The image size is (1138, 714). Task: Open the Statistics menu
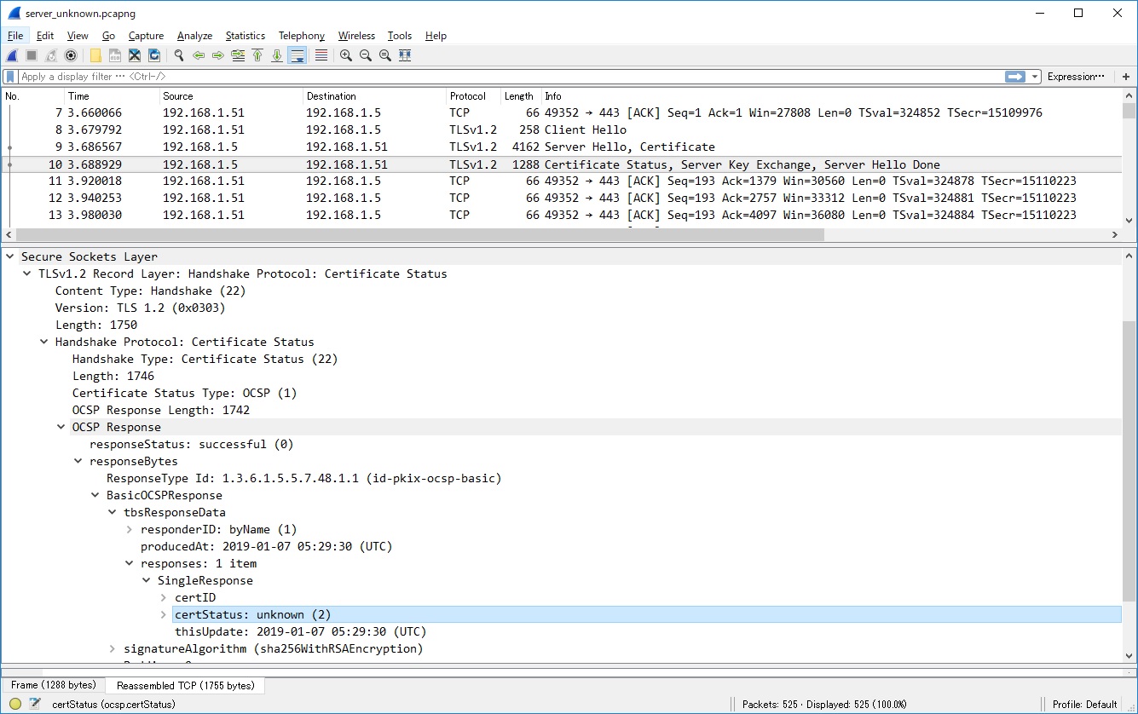tap(245, 36)
